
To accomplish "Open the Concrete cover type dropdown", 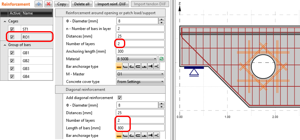I will (x=140, y=82).
